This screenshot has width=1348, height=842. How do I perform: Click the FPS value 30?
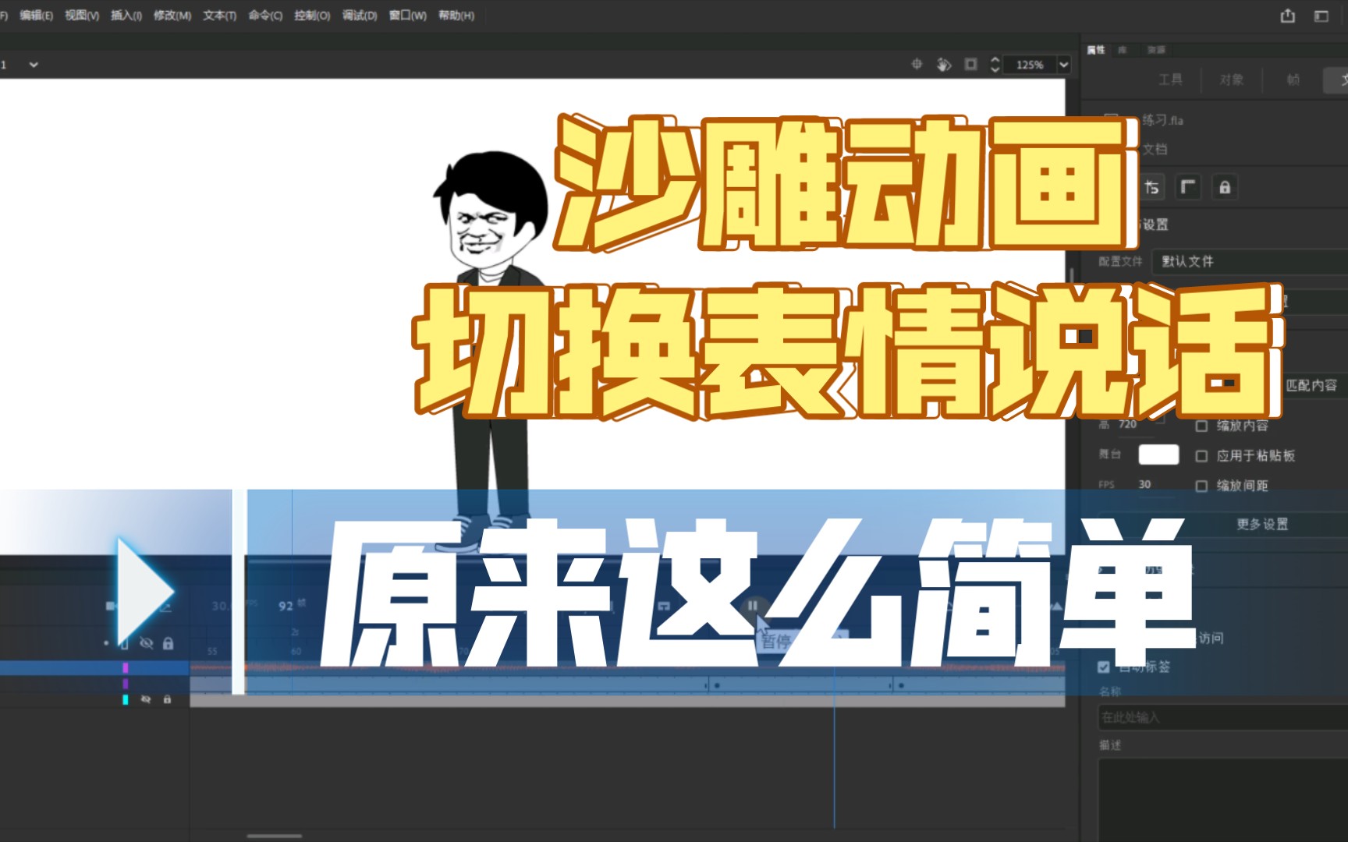[x=1144, y=484]
